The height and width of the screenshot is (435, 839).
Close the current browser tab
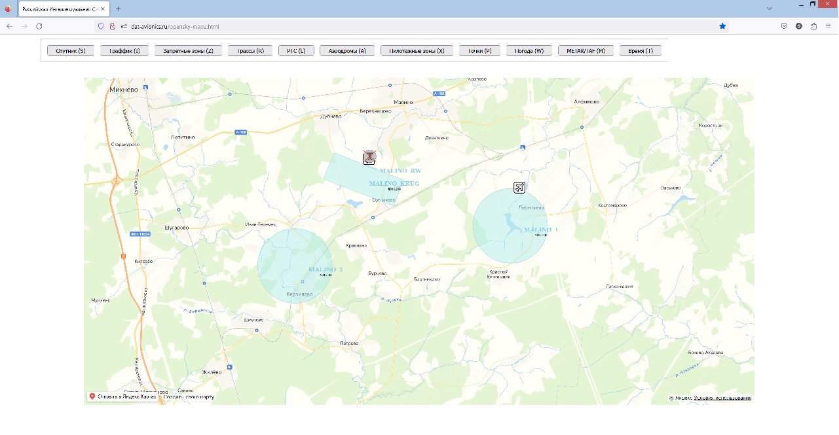click(x=103, y=9)
